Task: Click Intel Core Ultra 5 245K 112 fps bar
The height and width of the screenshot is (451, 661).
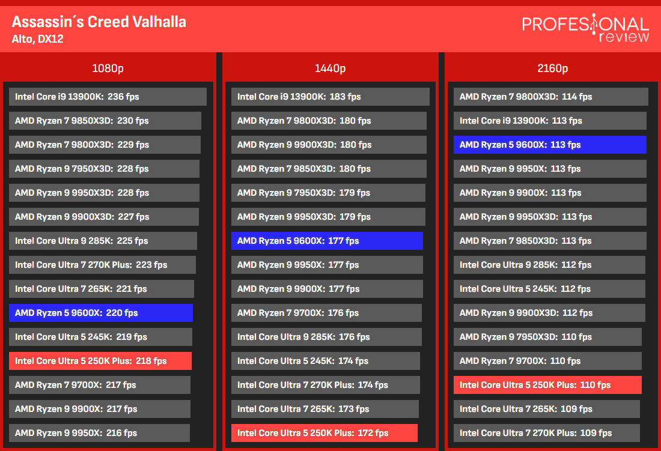Action: [549, 288]
